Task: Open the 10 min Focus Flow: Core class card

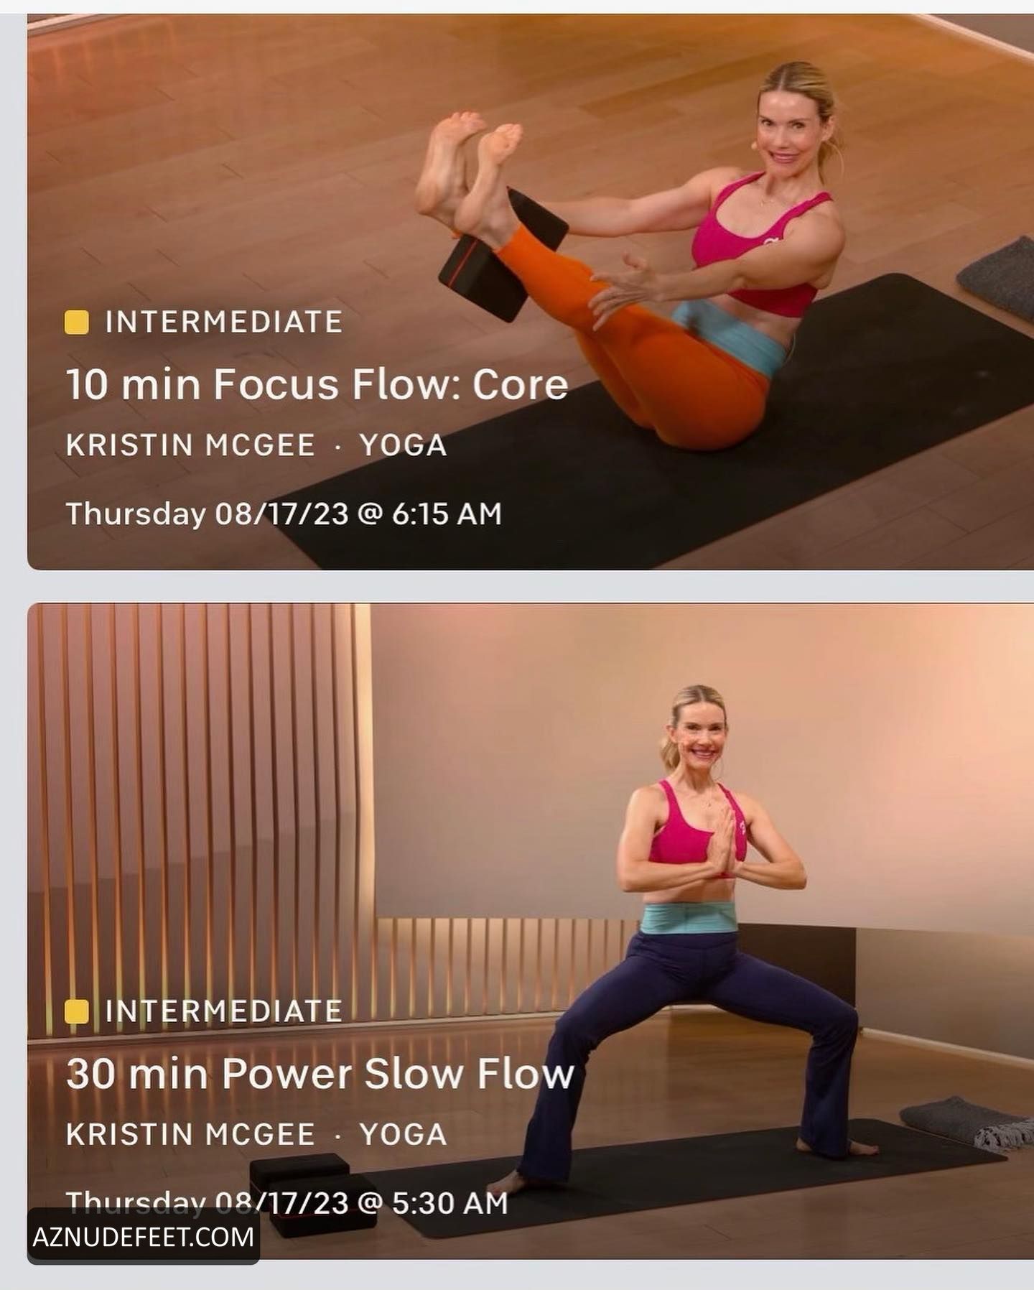Action: (x=531, y=292)
